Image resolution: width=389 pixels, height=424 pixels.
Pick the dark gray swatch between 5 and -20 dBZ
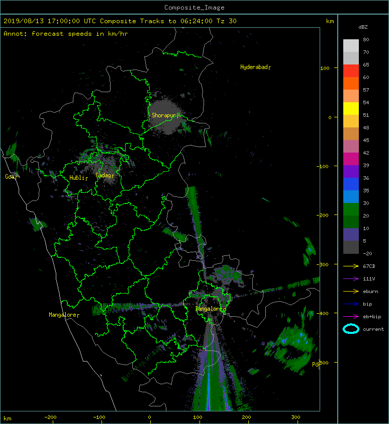pos(351,247)
